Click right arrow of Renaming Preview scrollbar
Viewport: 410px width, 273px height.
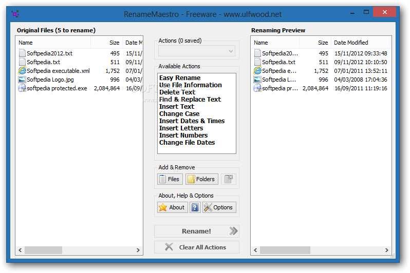pos(386,250)
